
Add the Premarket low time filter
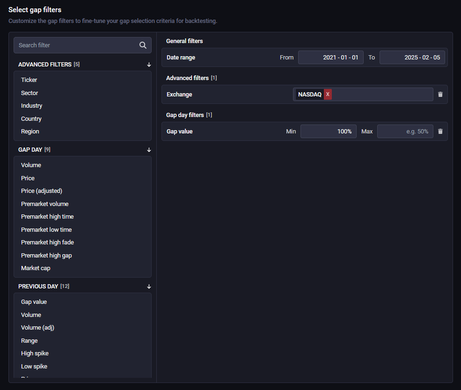[46, 230]
